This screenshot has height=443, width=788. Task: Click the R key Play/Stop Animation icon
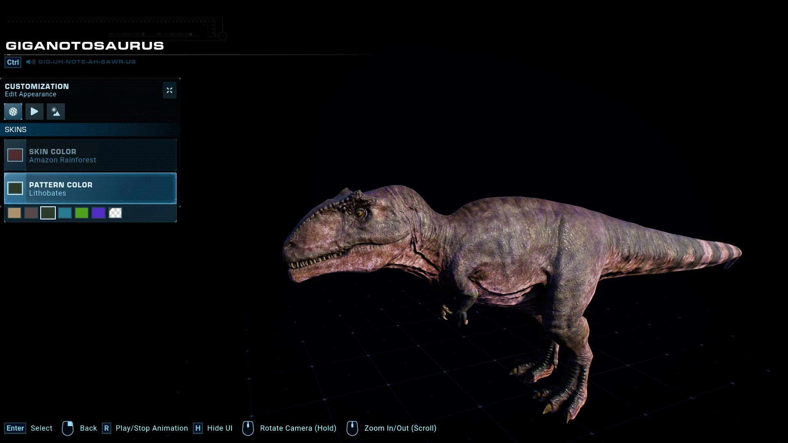pos(106,428)
